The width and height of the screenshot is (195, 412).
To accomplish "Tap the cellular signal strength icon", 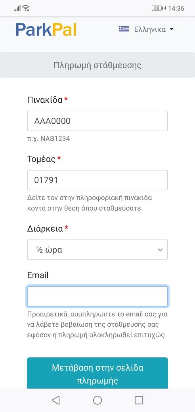I will coord(17,8).
